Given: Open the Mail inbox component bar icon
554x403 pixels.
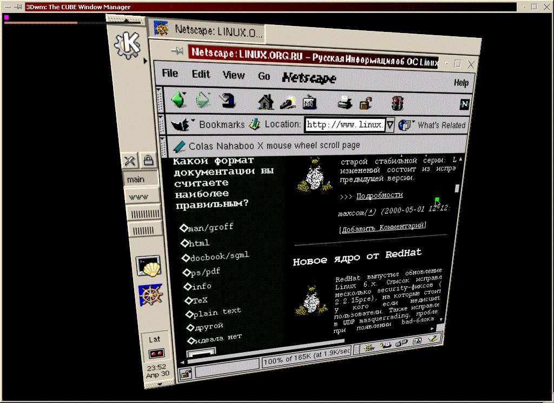Looking at the screenshot, I should [385, 345].
